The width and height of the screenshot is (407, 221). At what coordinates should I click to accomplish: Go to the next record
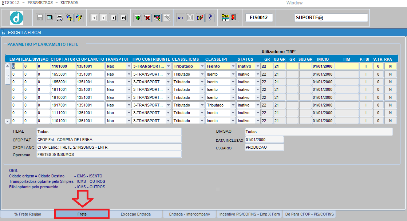[x=114, y=17]
